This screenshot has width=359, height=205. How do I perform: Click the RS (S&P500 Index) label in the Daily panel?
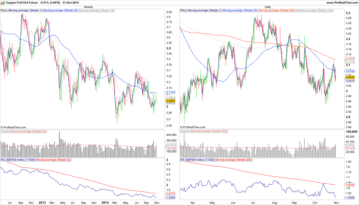click(197, 160)
